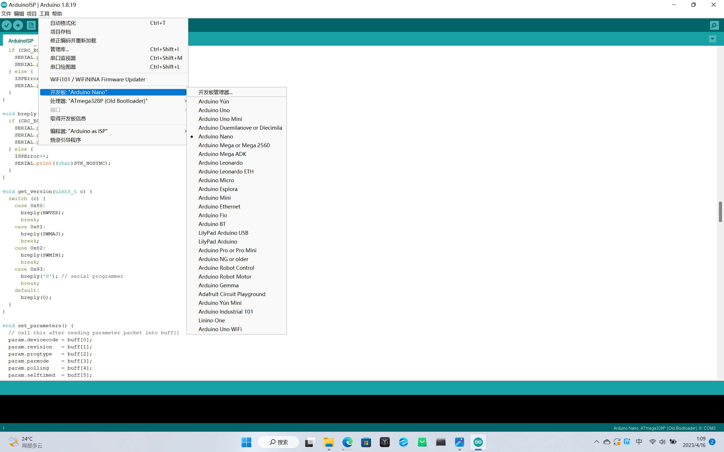Select Arduino Robot Motor board

coord(236,277)
